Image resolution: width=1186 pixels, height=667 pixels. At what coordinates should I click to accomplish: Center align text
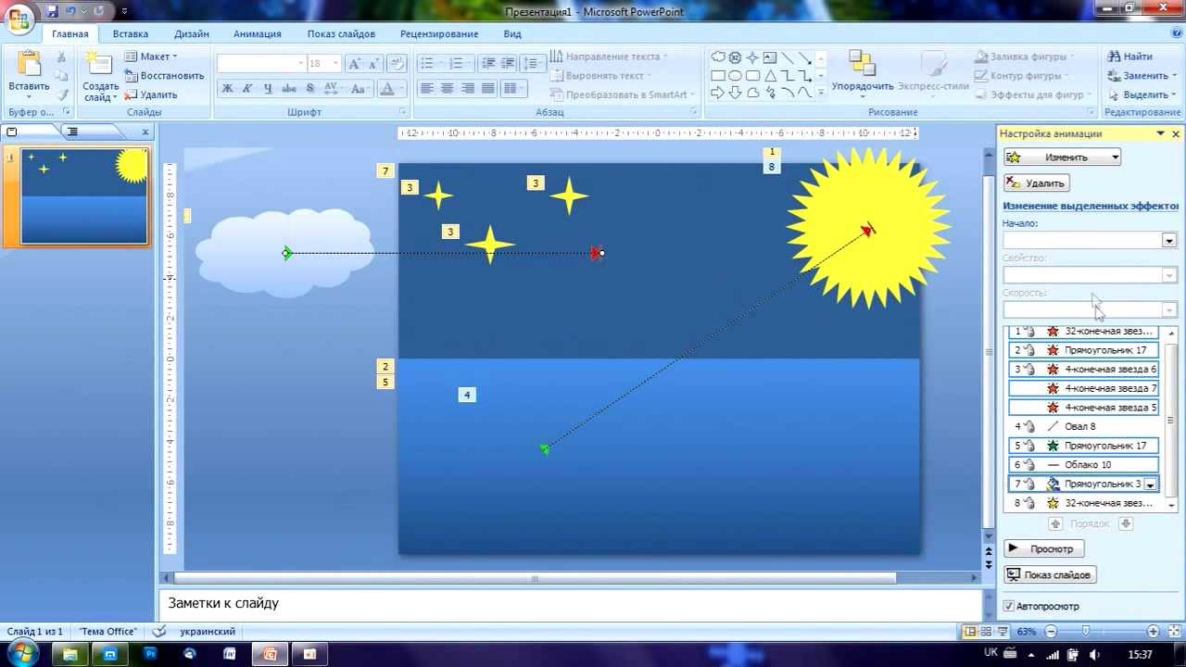(x=447, y=89)
